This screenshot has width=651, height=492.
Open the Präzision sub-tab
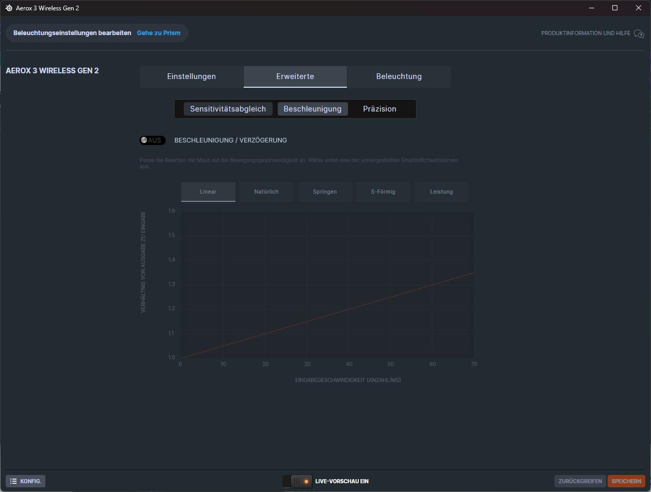tap(379, 109)
